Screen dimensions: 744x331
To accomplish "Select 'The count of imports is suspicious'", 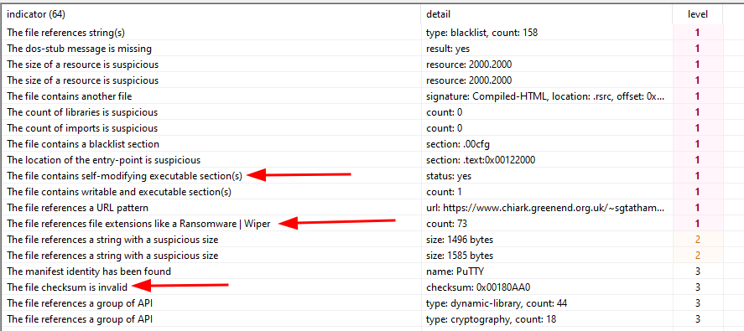I will pos(82,128).
